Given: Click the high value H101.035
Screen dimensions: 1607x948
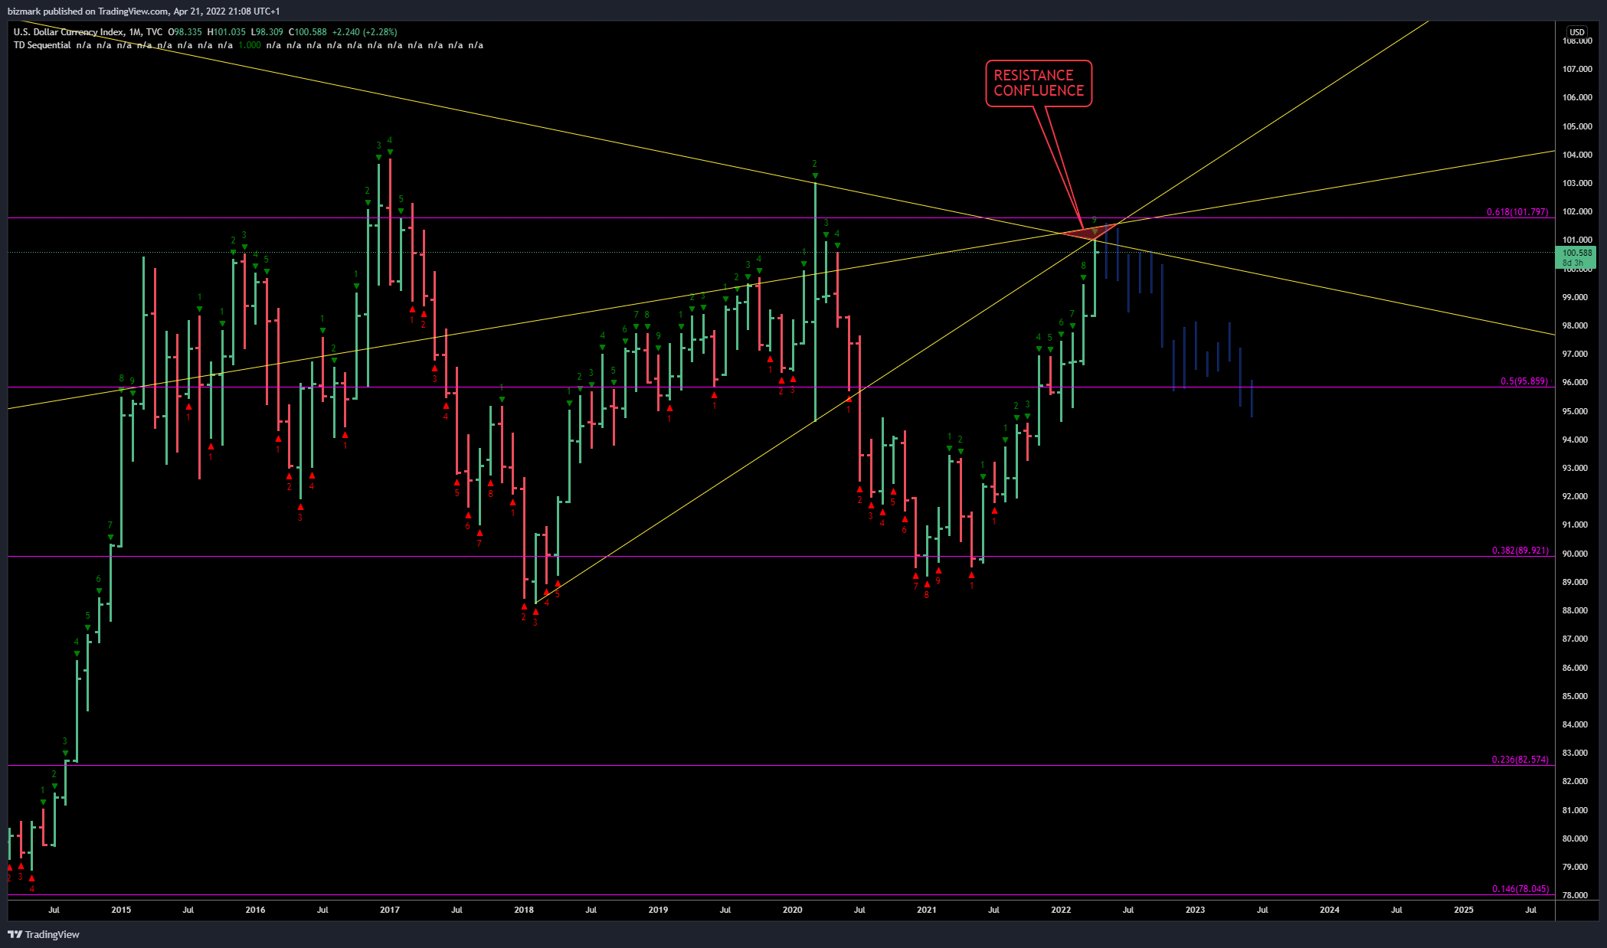Looking at the screenshot, I should click(227, 32).
